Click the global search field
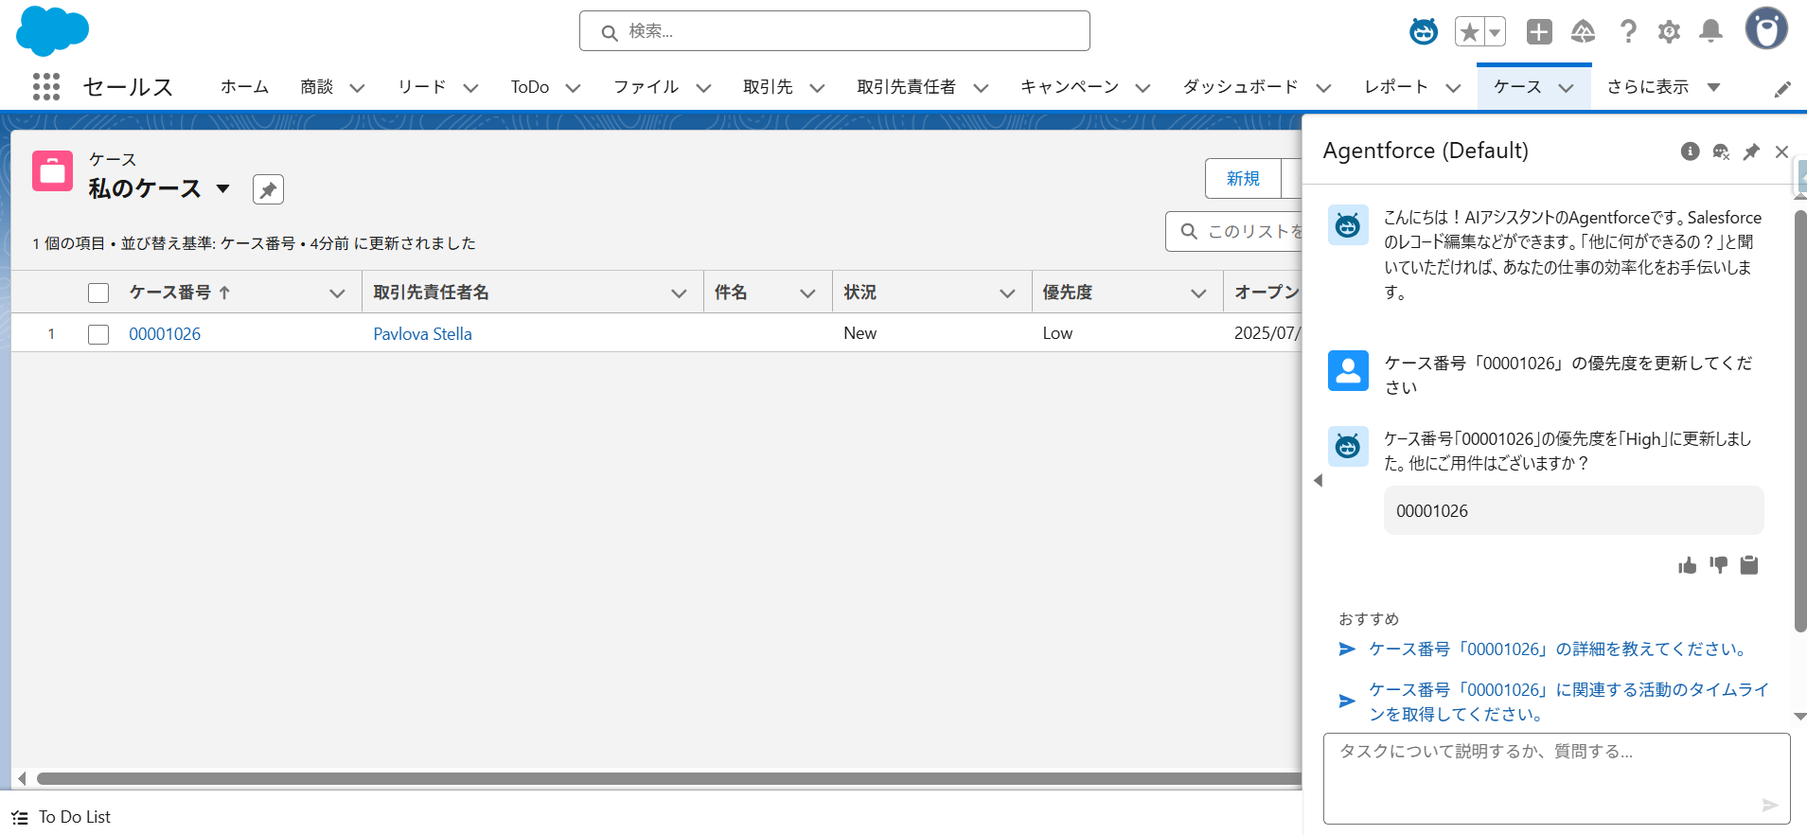Screen dimensions: 1807x835 click(x=834, y=31)
